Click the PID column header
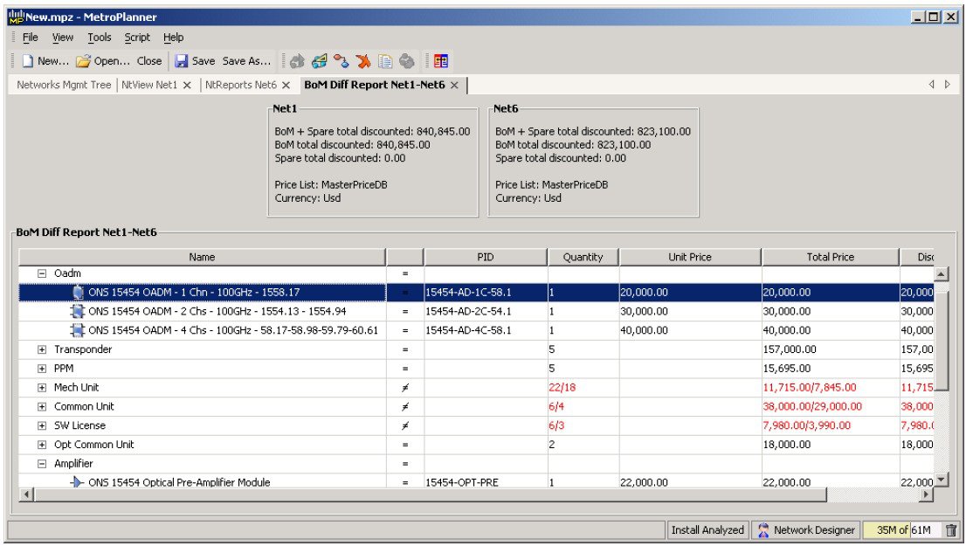This screenshot has height=546, width=966. [486, 257]
